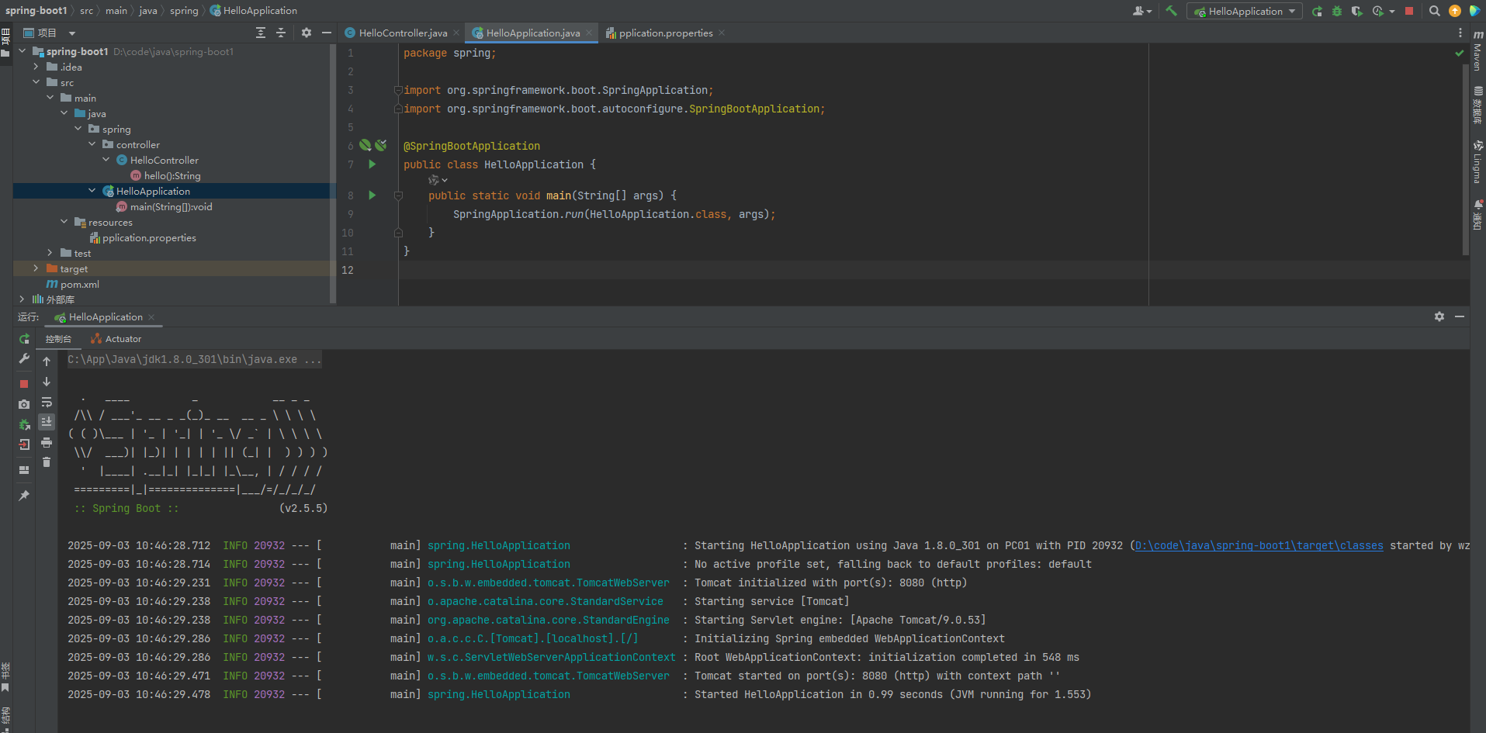1486x733 pixels.
Task: Click the attach debugger bug icon in Run panel
Action: pos(24,424)
